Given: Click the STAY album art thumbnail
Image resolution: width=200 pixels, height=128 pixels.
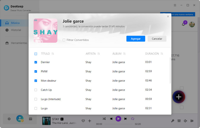Looking at the screenshot, I should coord(46,121).
